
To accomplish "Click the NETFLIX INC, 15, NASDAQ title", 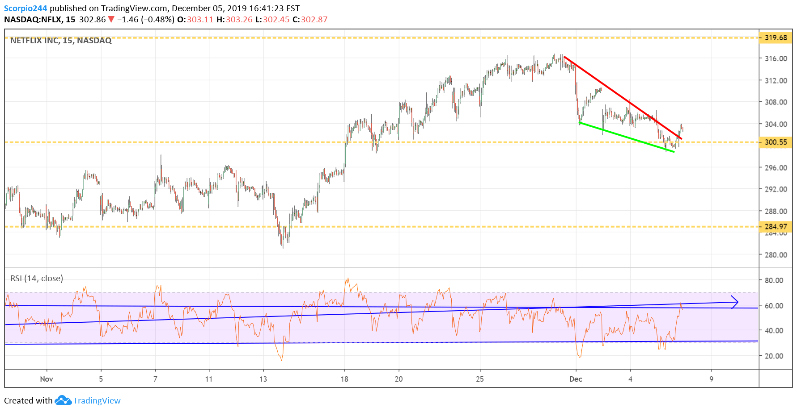I will coord(61,41).
